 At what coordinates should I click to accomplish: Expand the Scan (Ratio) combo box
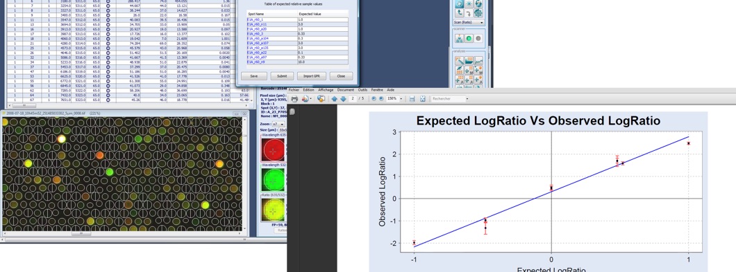coord(469,22)
